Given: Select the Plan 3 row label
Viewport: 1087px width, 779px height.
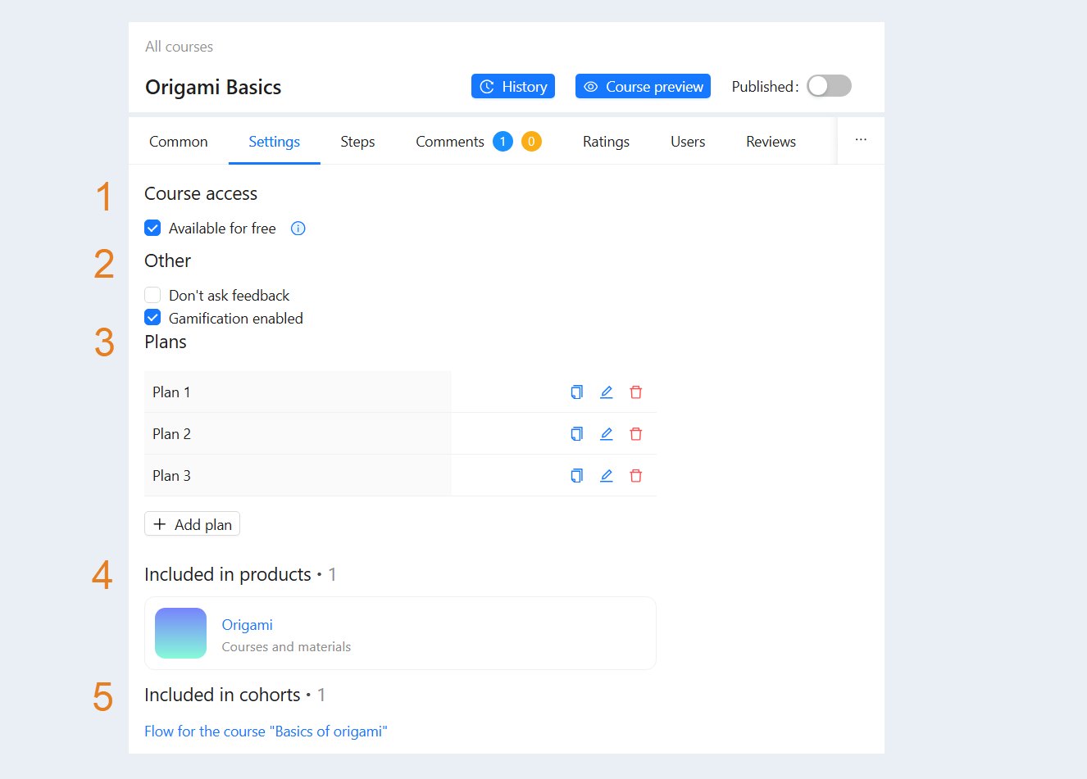Looking at the screenshot, I should (171, 476).
